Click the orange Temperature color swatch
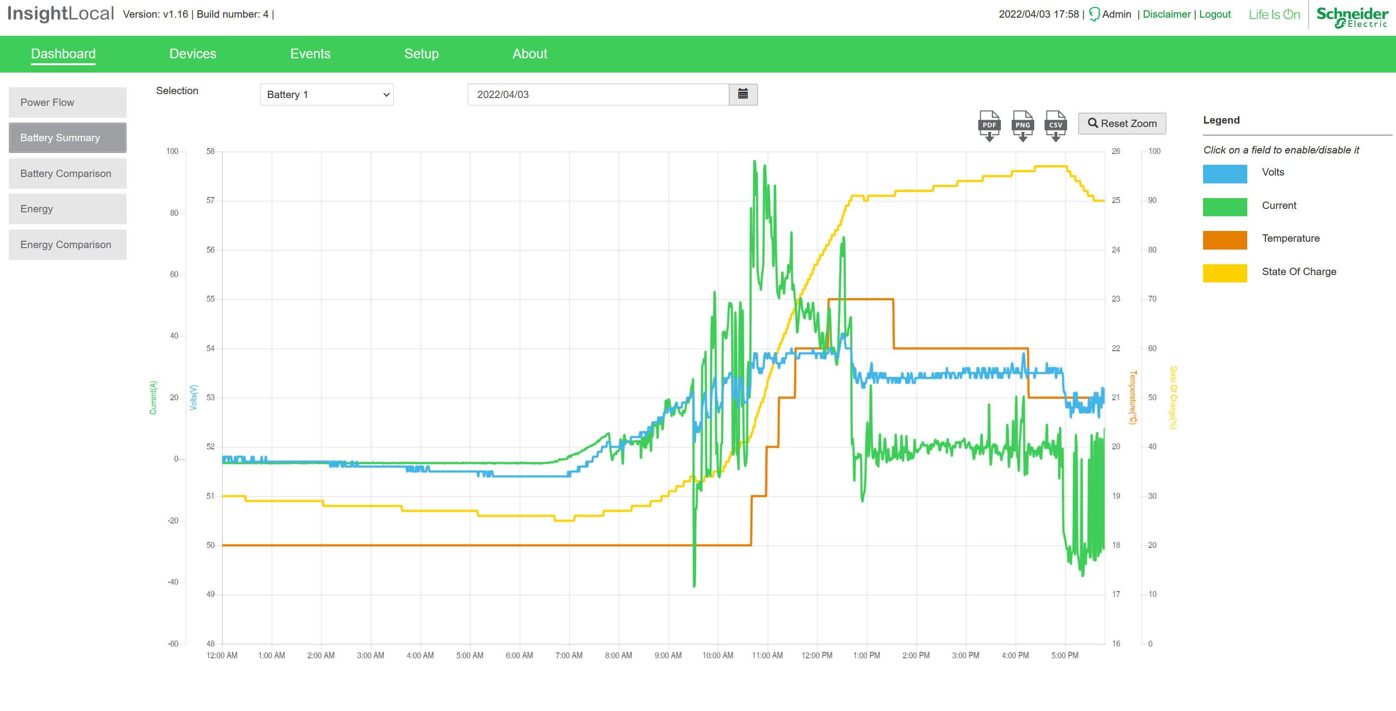 point(1225,240)
